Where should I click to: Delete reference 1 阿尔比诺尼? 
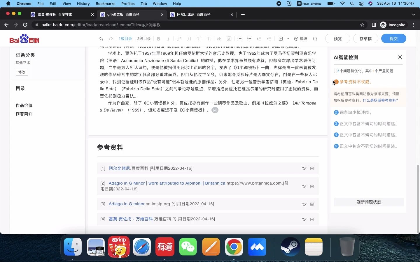(312, 168)
